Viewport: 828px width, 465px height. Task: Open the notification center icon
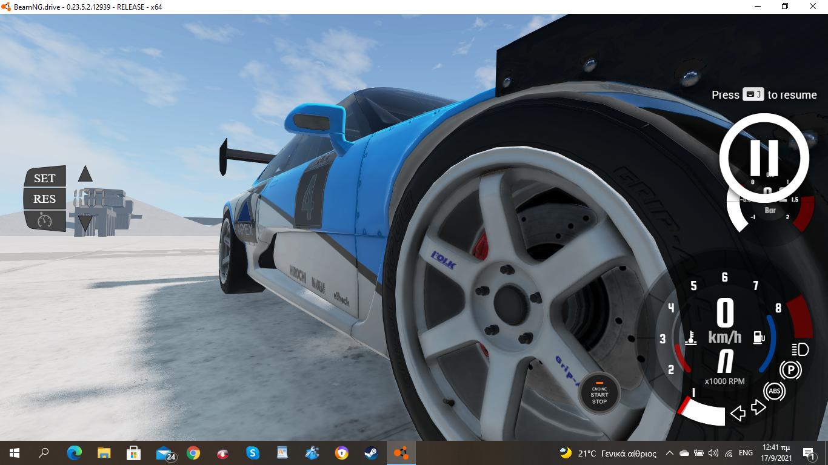809,453
